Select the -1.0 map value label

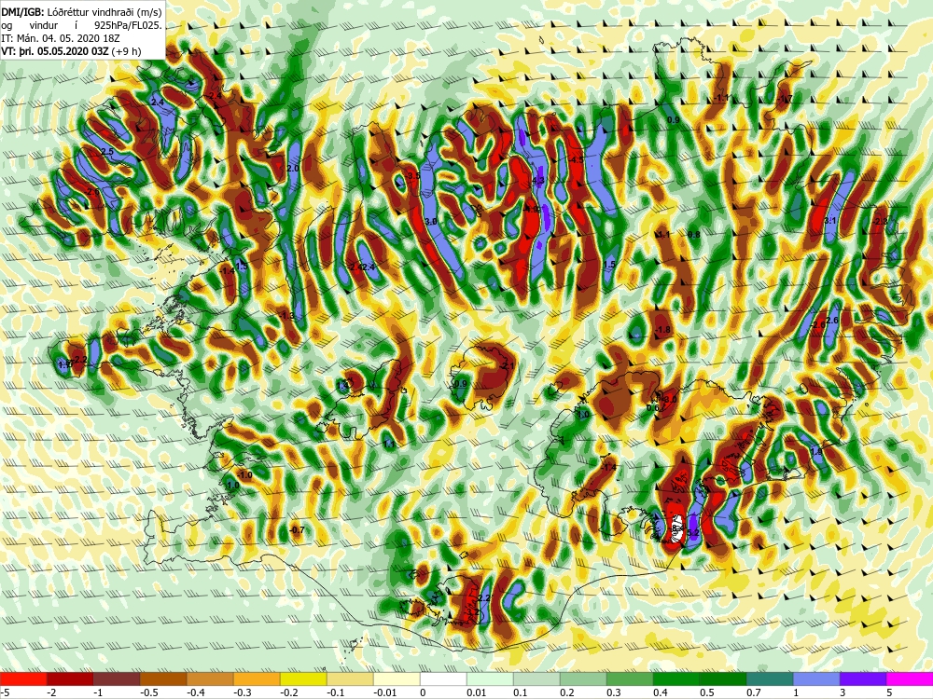244,475
